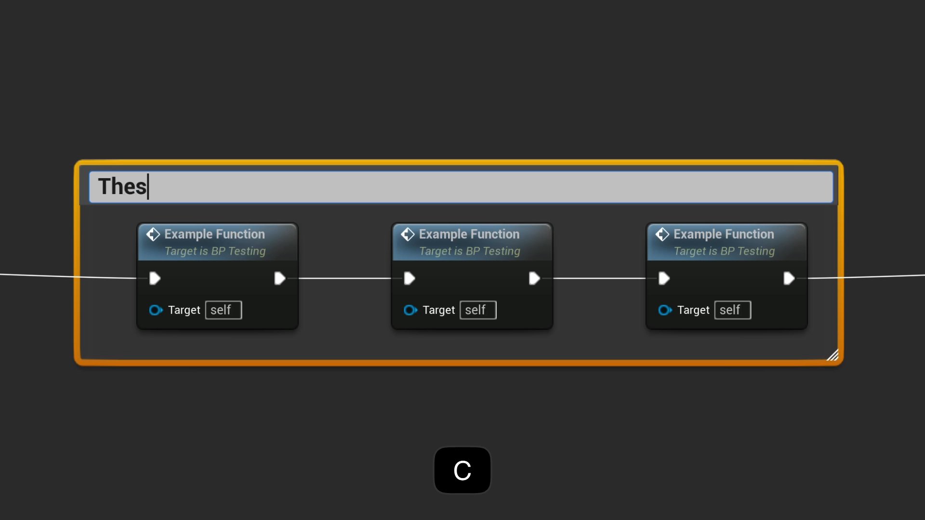This screenshot has height=520, width=925.
Task: Click first node's self target box
Action: click(x=223, y=310)
